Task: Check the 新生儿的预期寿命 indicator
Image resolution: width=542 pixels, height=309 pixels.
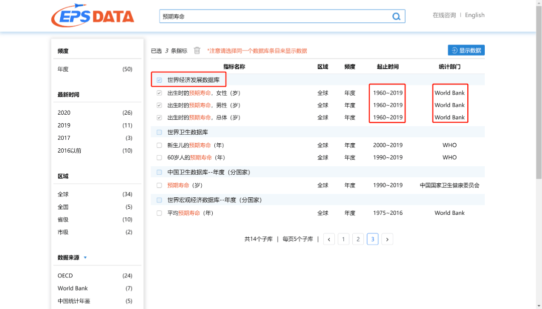Action: point(159,145)
